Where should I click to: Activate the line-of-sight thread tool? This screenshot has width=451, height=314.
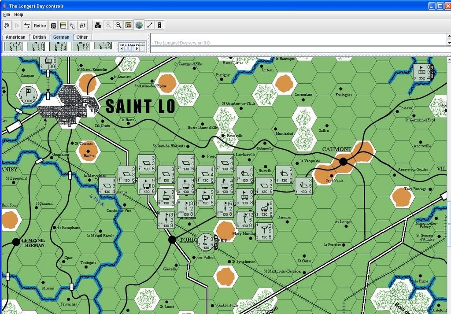(150, 25)
